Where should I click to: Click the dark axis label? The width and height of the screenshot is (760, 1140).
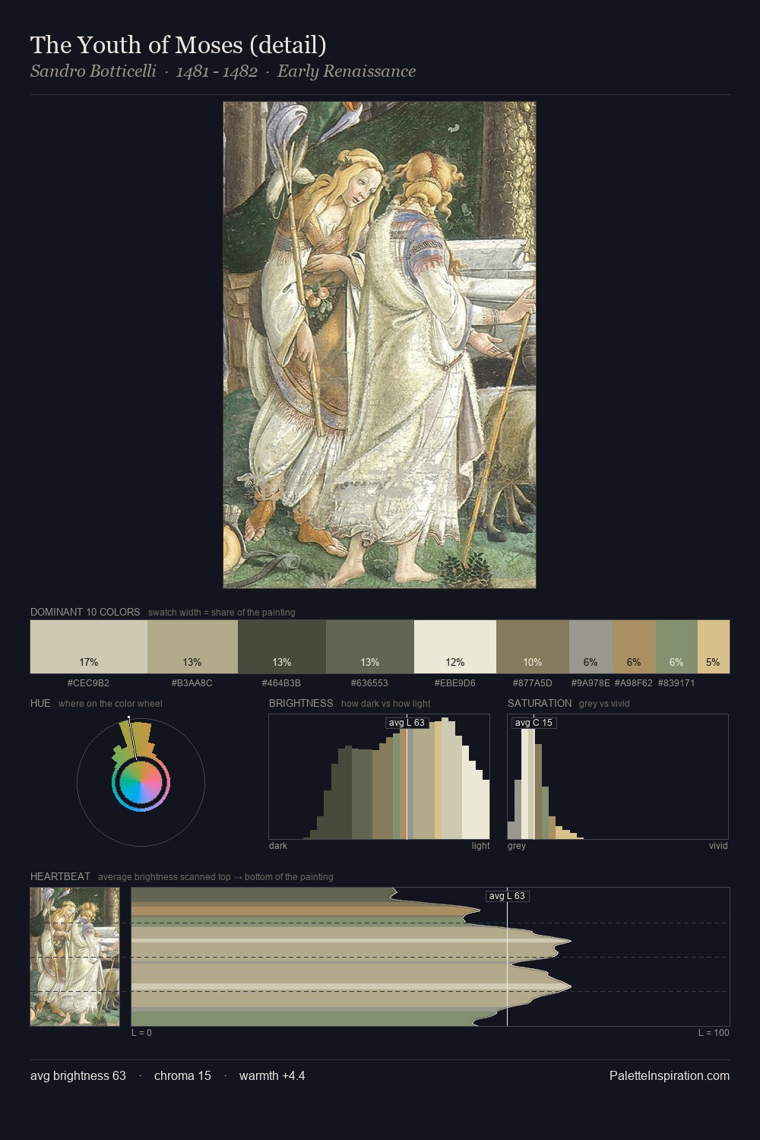[x=278, y=845]
